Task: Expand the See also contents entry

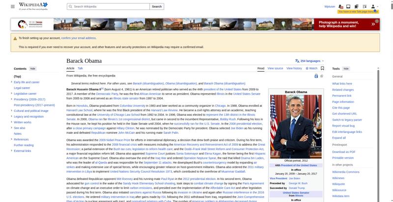Action: tap(11, 128)
